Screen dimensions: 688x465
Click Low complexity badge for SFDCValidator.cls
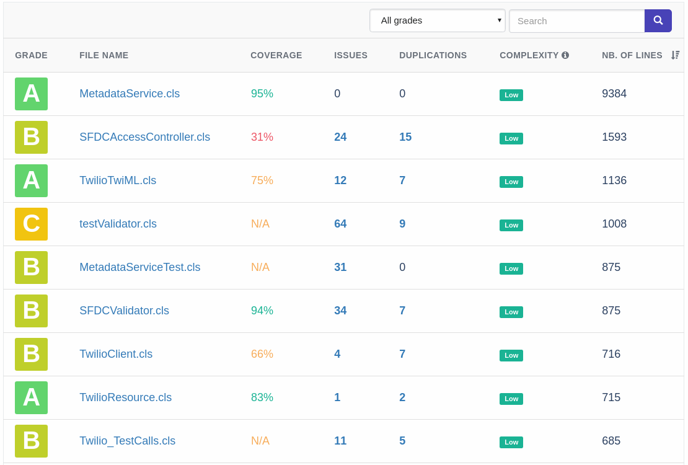tap(511, 312)
